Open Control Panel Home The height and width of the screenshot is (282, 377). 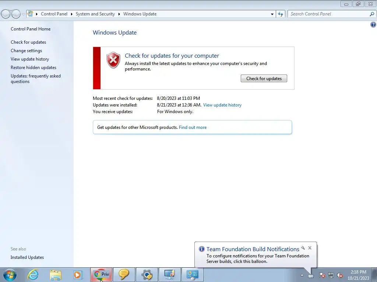[31, 29]
